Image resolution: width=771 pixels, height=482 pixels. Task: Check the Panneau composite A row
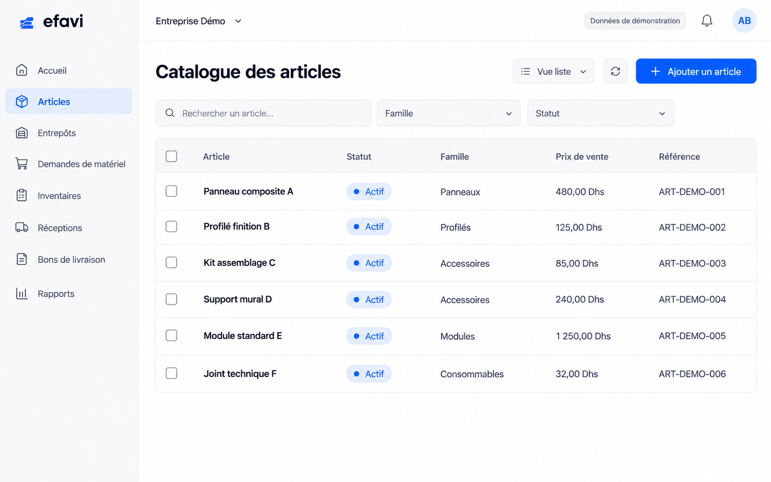pyautogui.click(x=171, y=191)
